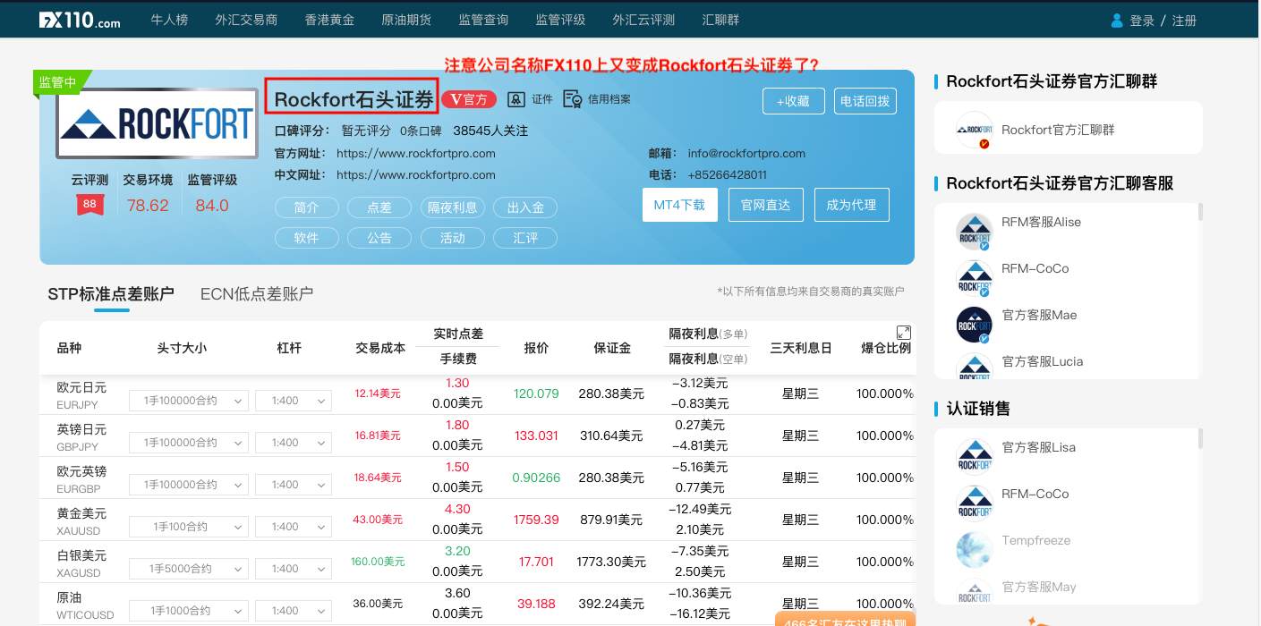The height and width of the screenshot is (626, 1261).
Task: Open 中文网址 rockfortpro.com link
Action: tap(416, 174)
